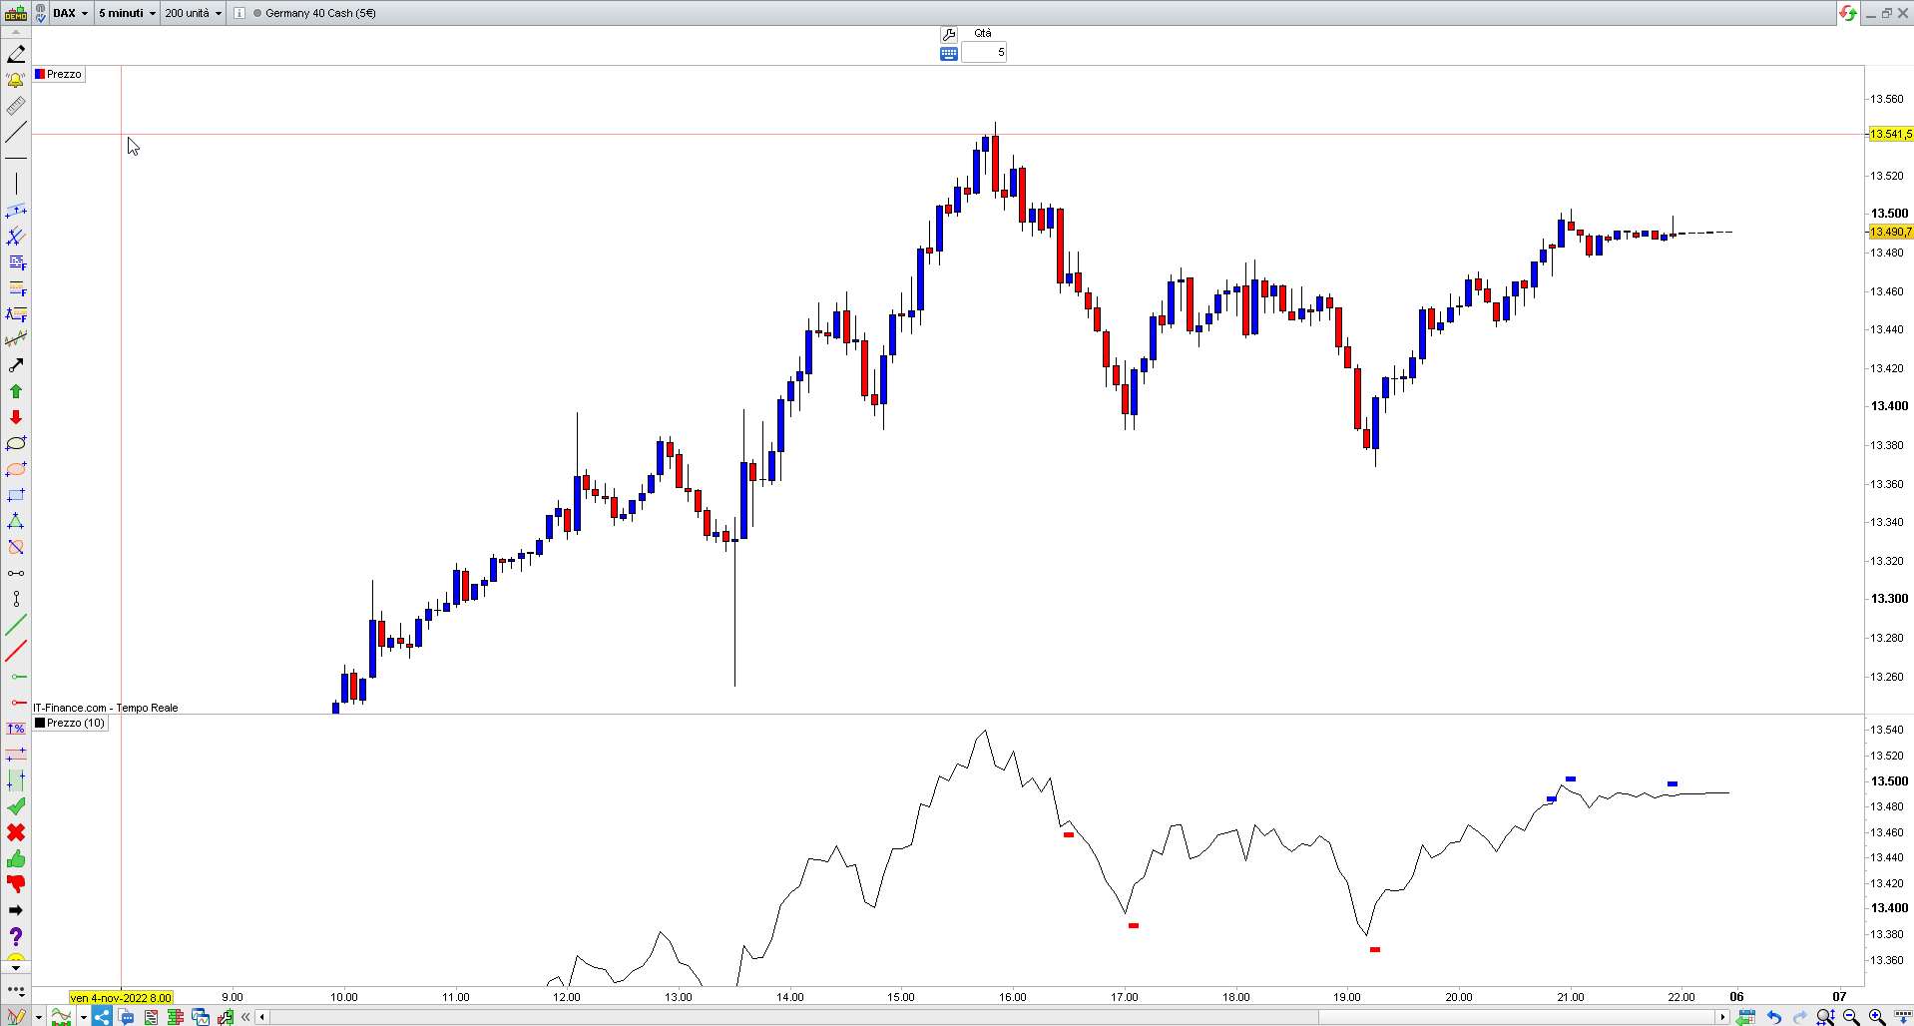This screenshot has height=1026, width=1914.
Task: Open the chat messages icon
Action: click(x=127, y=1017)
